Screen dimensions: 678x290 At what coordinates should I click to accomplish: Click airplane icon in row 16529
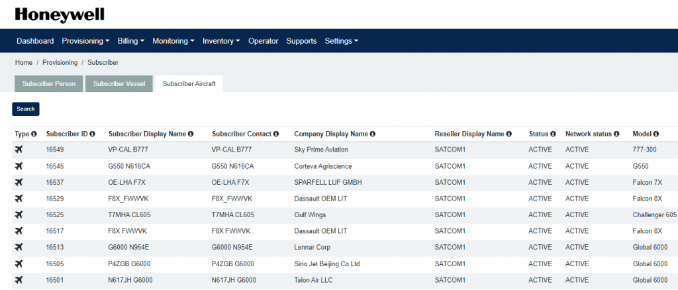(19, 199)
